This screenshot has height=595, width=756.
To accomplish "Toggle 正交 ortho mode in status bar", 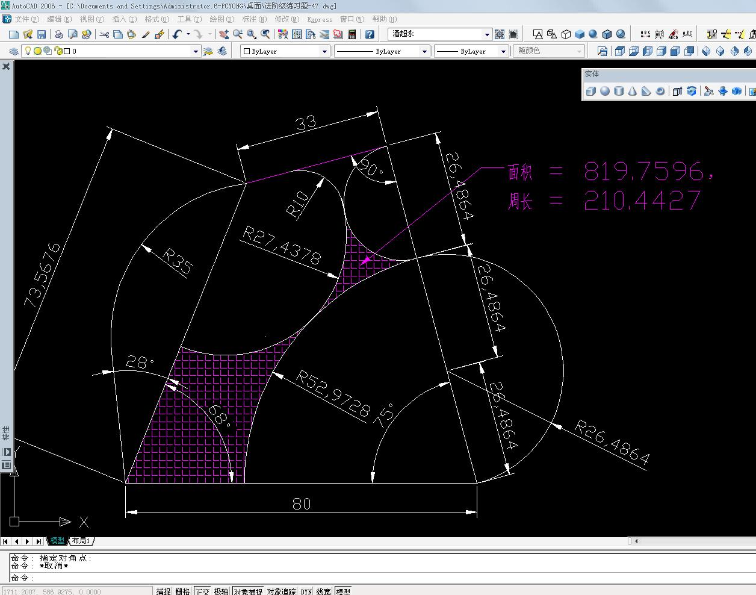I will pos(202,591).
